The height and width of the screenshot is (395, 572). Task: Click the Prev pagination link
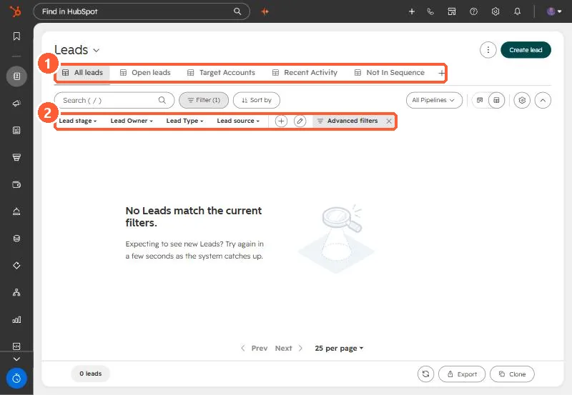[x=255, y=349]
